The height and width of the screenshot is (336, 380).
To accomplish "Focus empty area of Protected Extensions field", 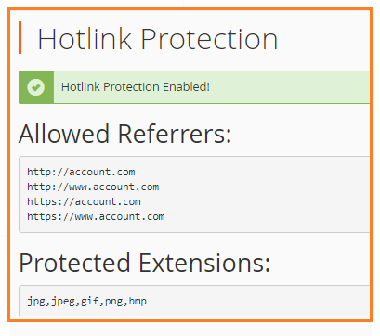I will tap(257, 302).
